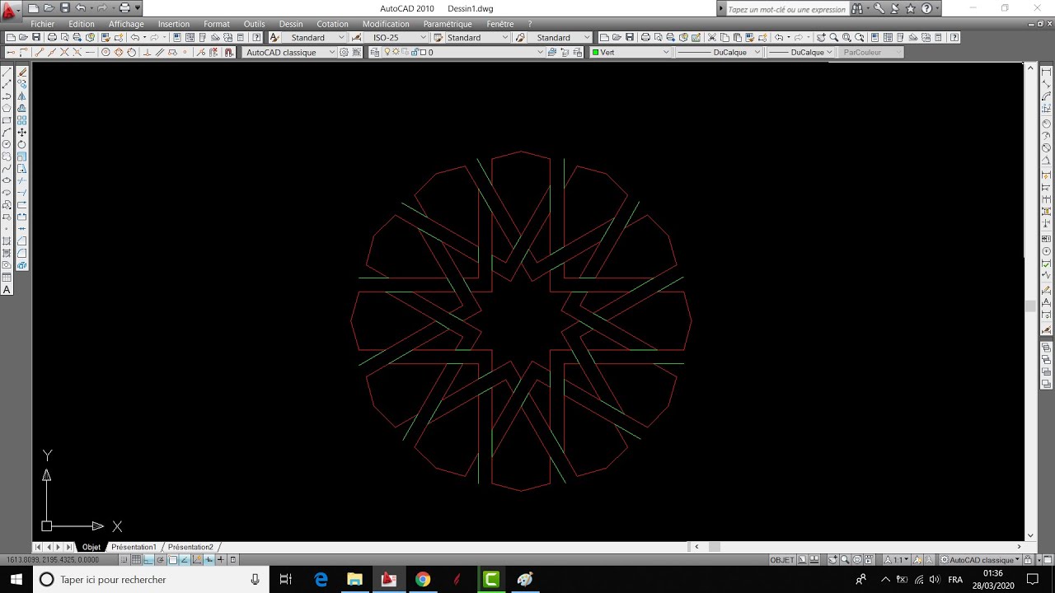Open the ParCouleur plot style dropdown
The width and height of the screenshot is (1055, 593).
click(870, 52)
